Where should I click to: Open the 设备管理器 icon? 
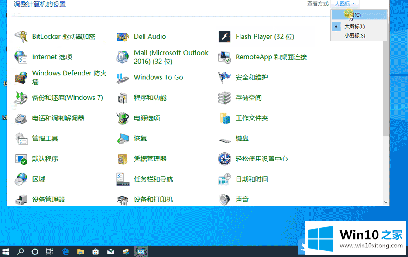21,199
